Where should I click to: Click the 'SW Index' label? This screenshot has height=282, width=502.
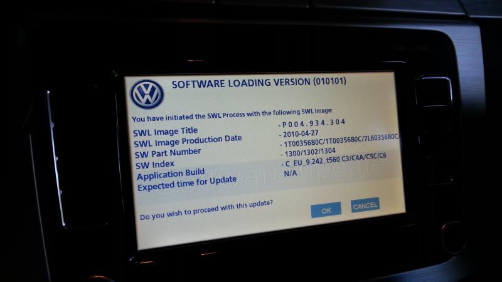click(x=155, y=165)
